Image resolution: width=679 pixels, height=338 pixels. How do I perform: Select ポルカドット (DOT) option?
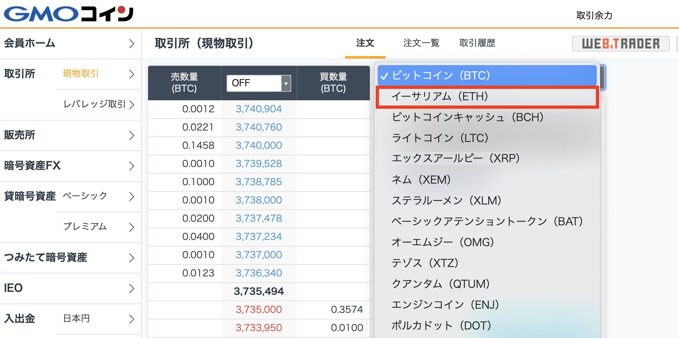pyautogui.click(x=487, y=326)
